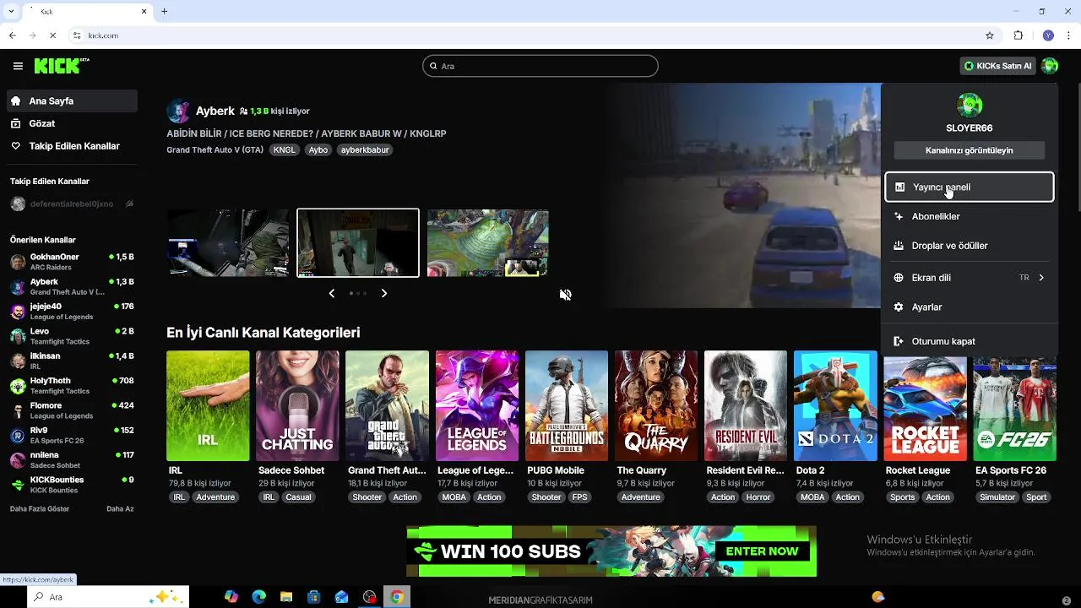This screenshot has width=1081, height=608.
Task: Open Yayıncı paneli menu item
Action: coord(969,187)
